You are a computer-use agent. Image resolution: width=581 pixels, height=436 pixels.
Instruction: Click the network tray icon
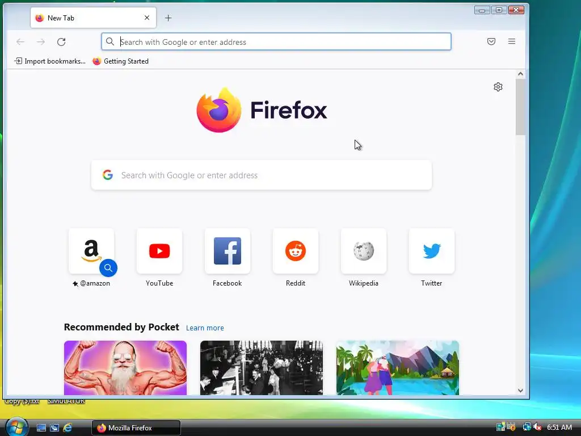[x=526, y=427]
